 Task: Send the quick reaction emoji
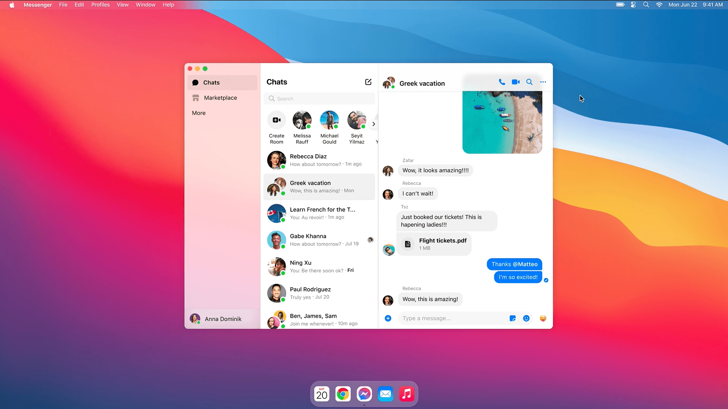[x=543, y=318]
